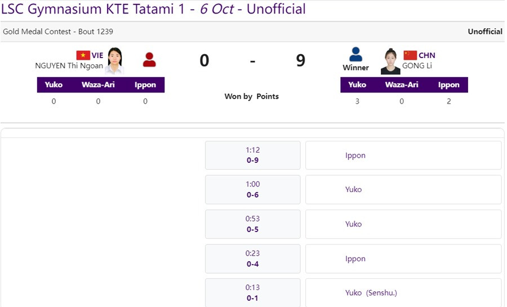507x307 pixels.
Task: Click Ippon header in China's score table
Action: coord(449,85)
